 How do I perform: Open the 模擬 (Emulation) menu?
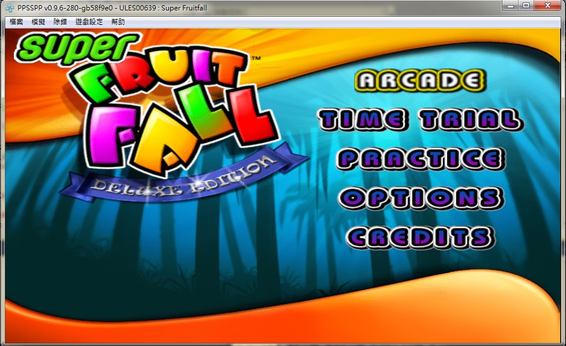pyautogui.click(x=38, y=22)
